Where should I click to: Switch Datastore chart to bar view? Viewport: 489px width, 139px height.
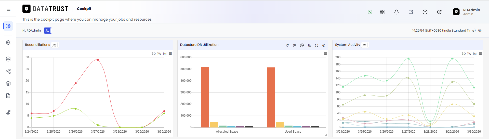point(309,45)
